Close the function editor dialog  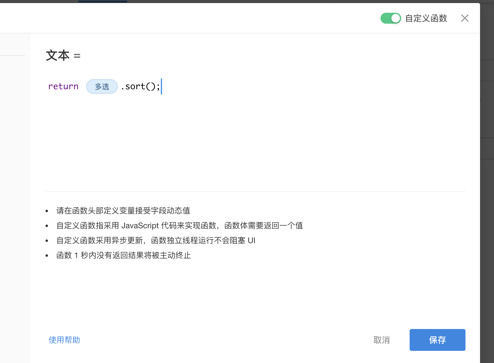465,18
